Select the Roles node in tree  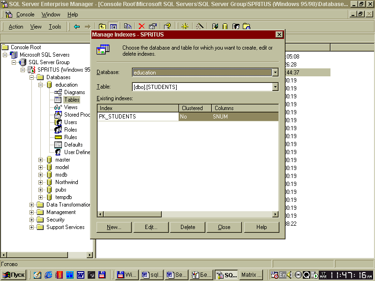[x=71, y=130]
